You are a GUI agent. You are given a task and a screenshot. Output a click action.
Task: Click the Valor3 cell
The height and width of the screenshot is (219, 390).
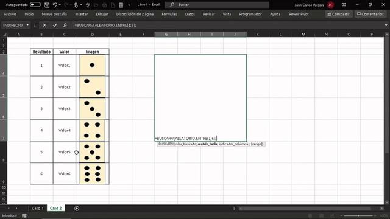click(64, 109)
